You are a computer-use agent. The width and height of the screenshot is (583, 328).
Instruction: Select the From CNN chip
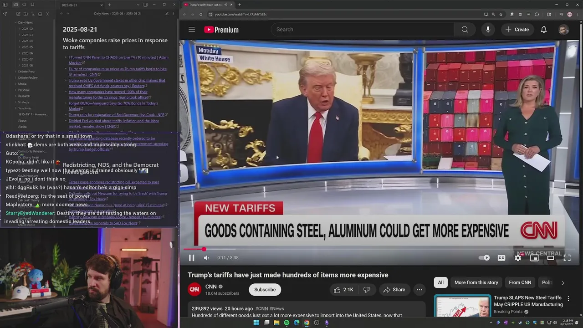click(x=520, y=282)
